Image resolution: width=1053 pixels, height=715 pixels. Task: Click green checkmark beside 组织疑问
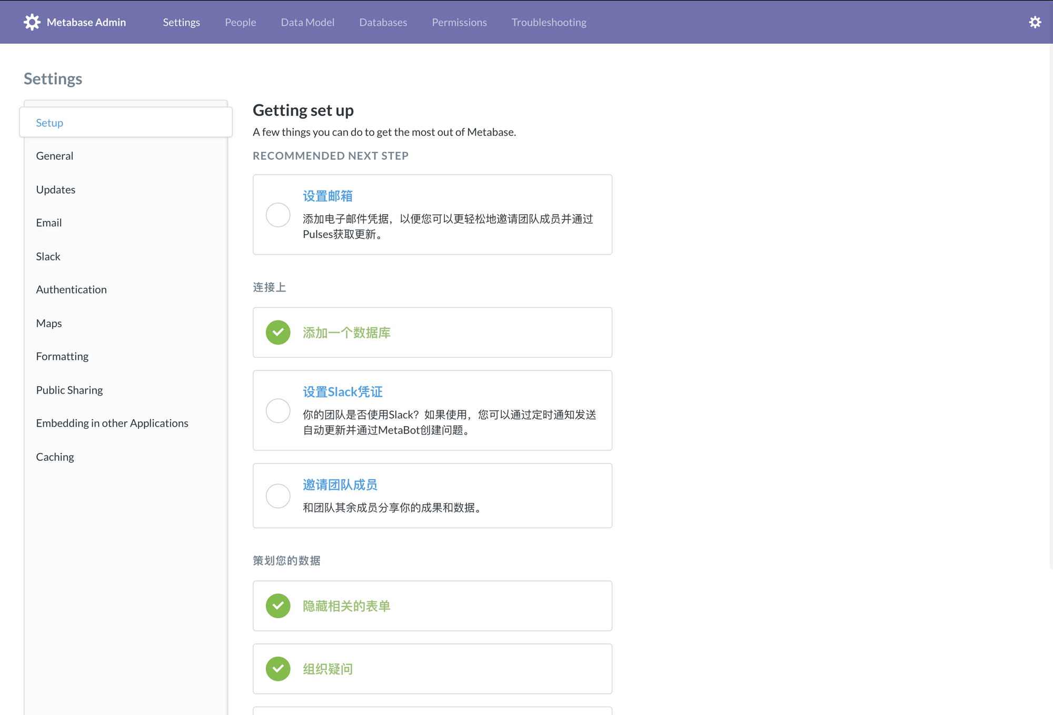pos(278,669)
